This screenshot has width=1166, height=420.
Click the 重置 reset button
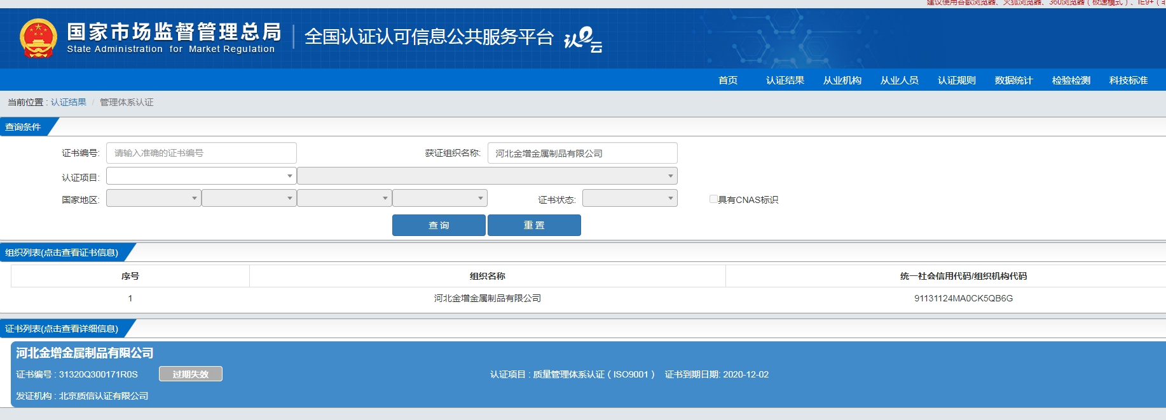534,225
